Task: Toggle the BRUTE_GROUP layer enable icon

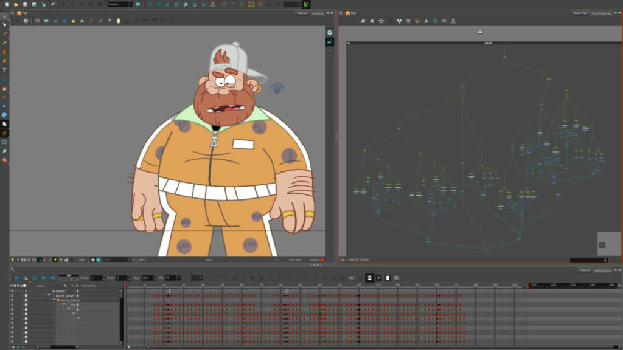Action: 12,300
